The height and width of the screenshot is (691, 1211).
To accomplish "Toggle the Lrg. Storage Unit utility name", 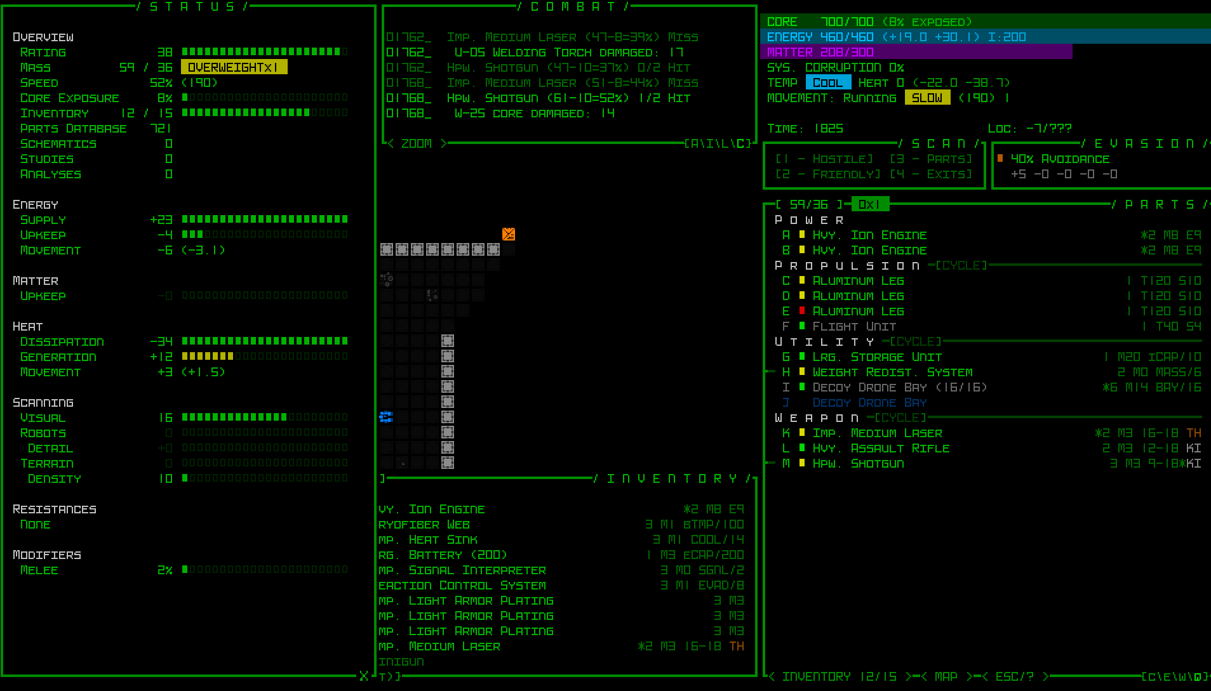I will 877,357.
